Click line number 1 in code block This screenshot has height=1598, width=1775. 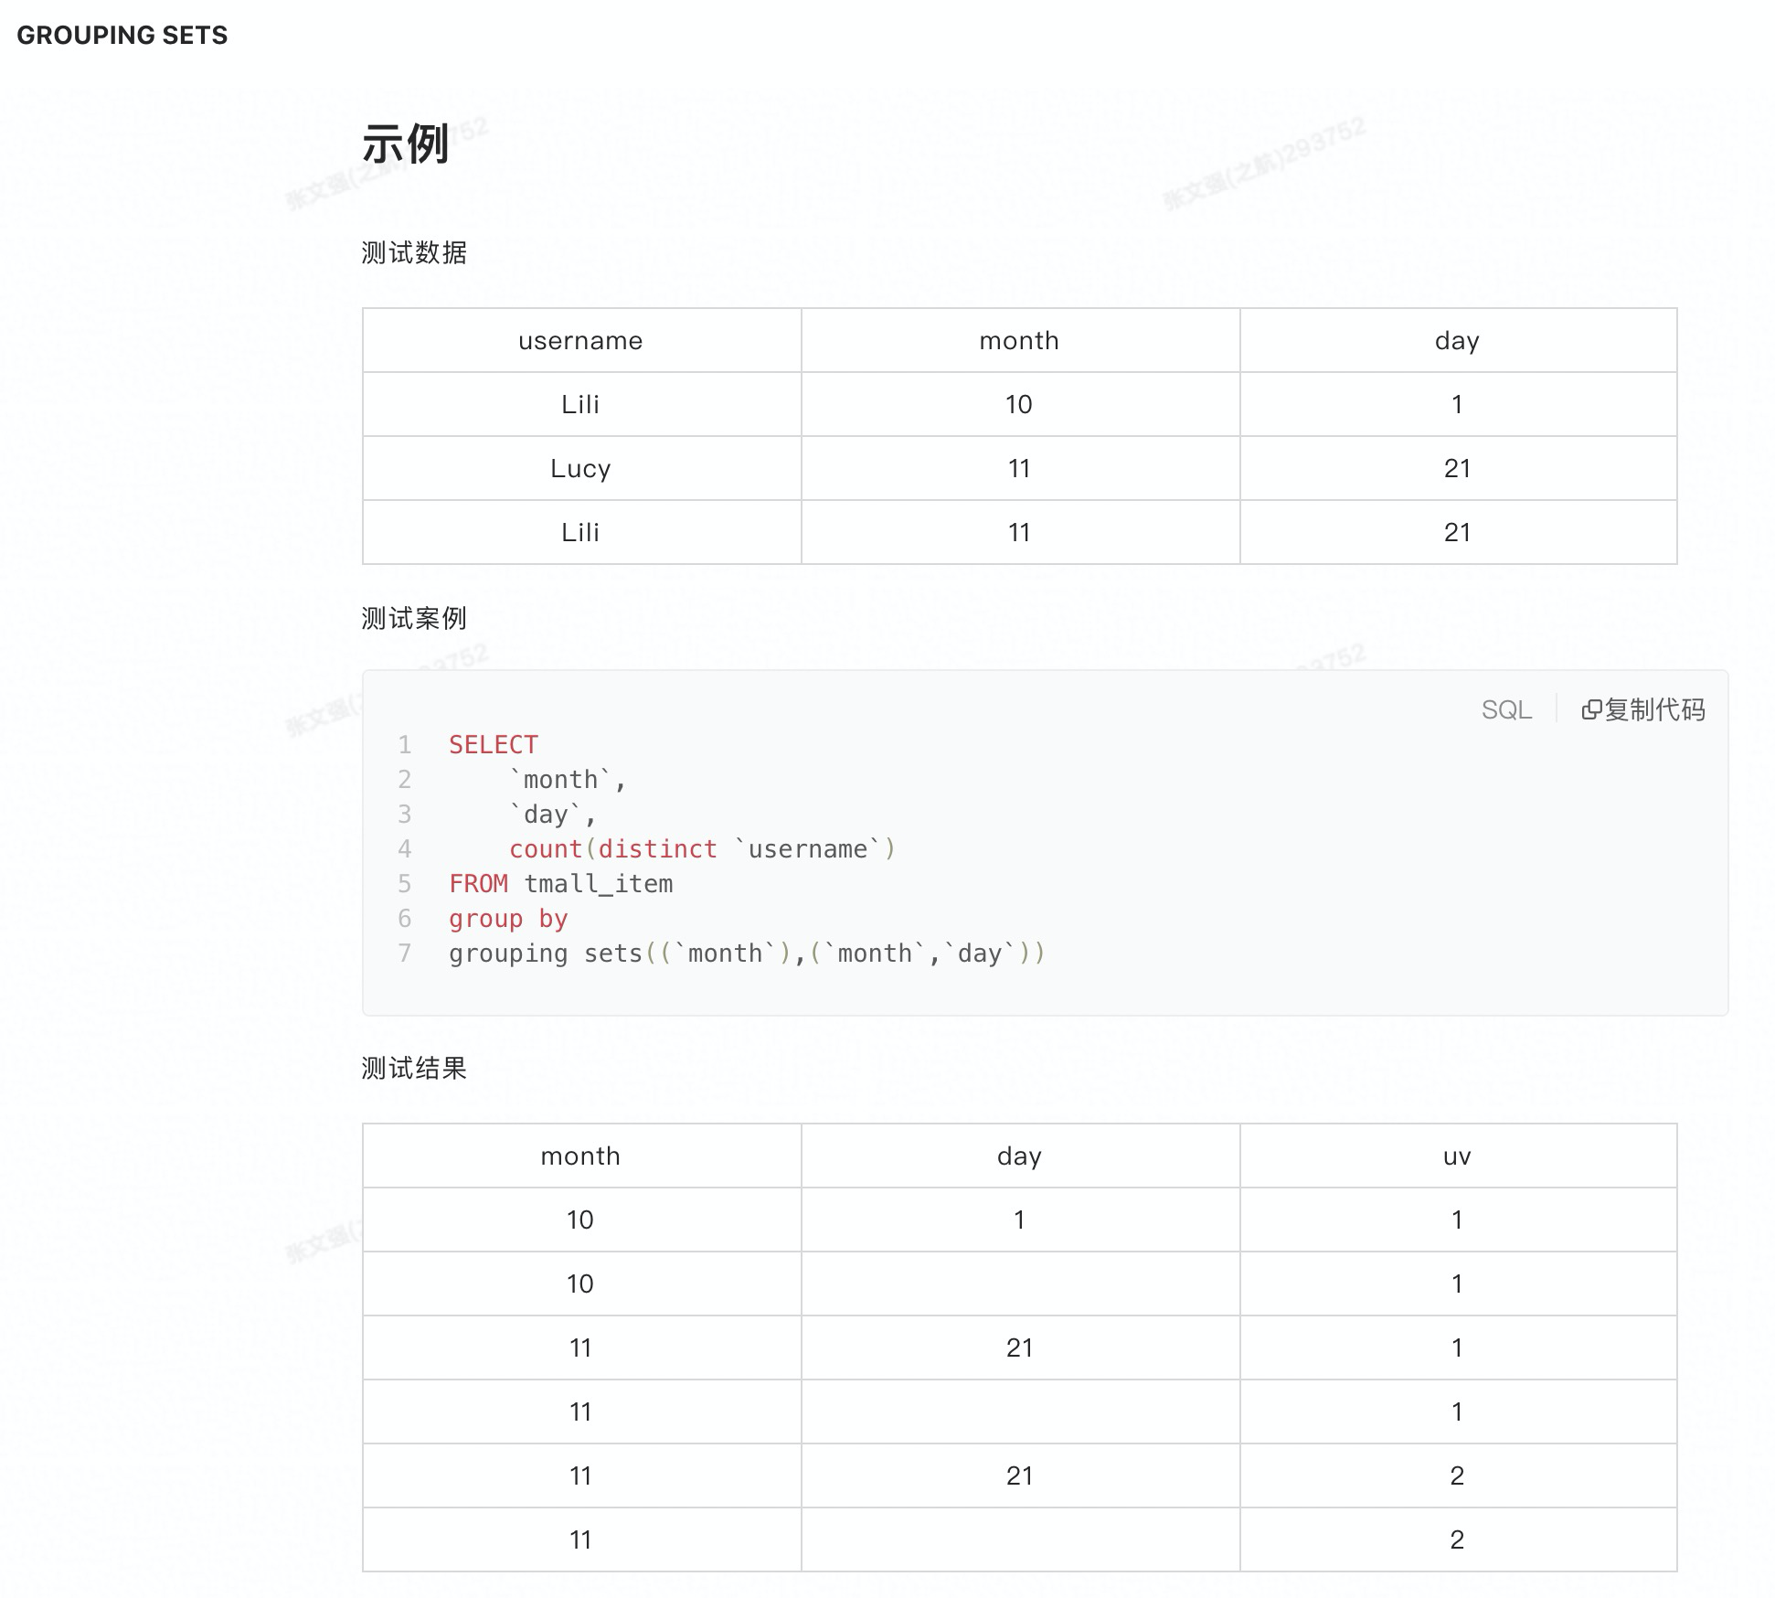pyautogui.click(x=405, y=745)
